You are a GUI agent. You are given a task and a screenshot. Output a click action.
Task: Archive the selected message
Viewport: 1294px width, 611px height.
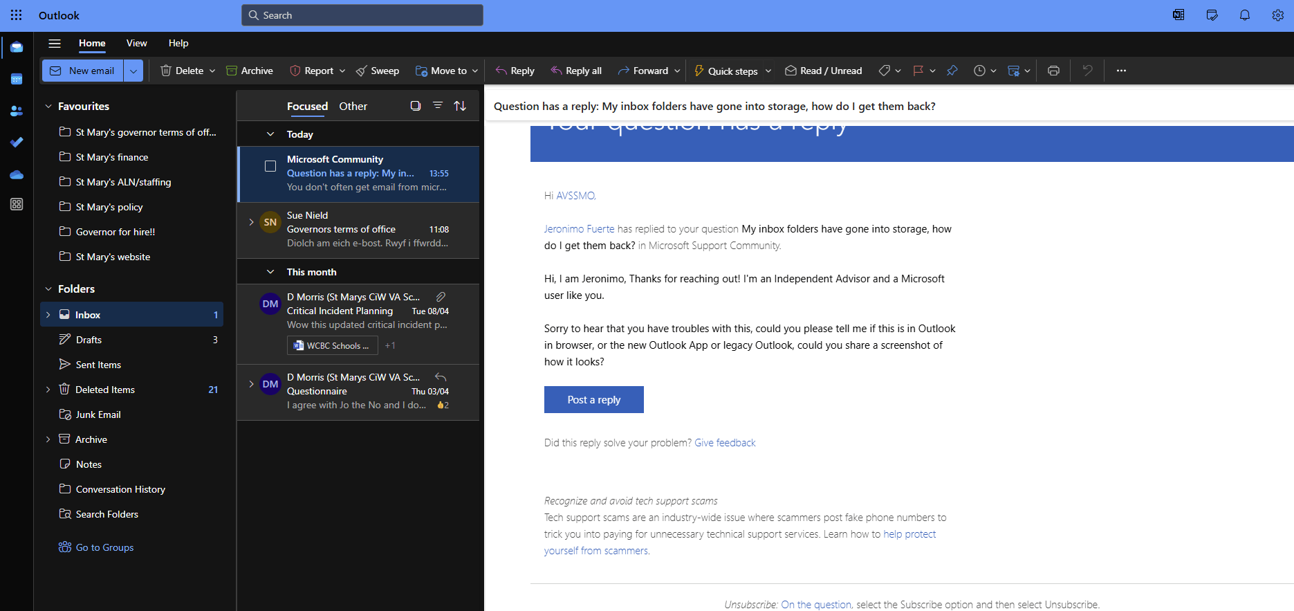[x=250, y=71]
